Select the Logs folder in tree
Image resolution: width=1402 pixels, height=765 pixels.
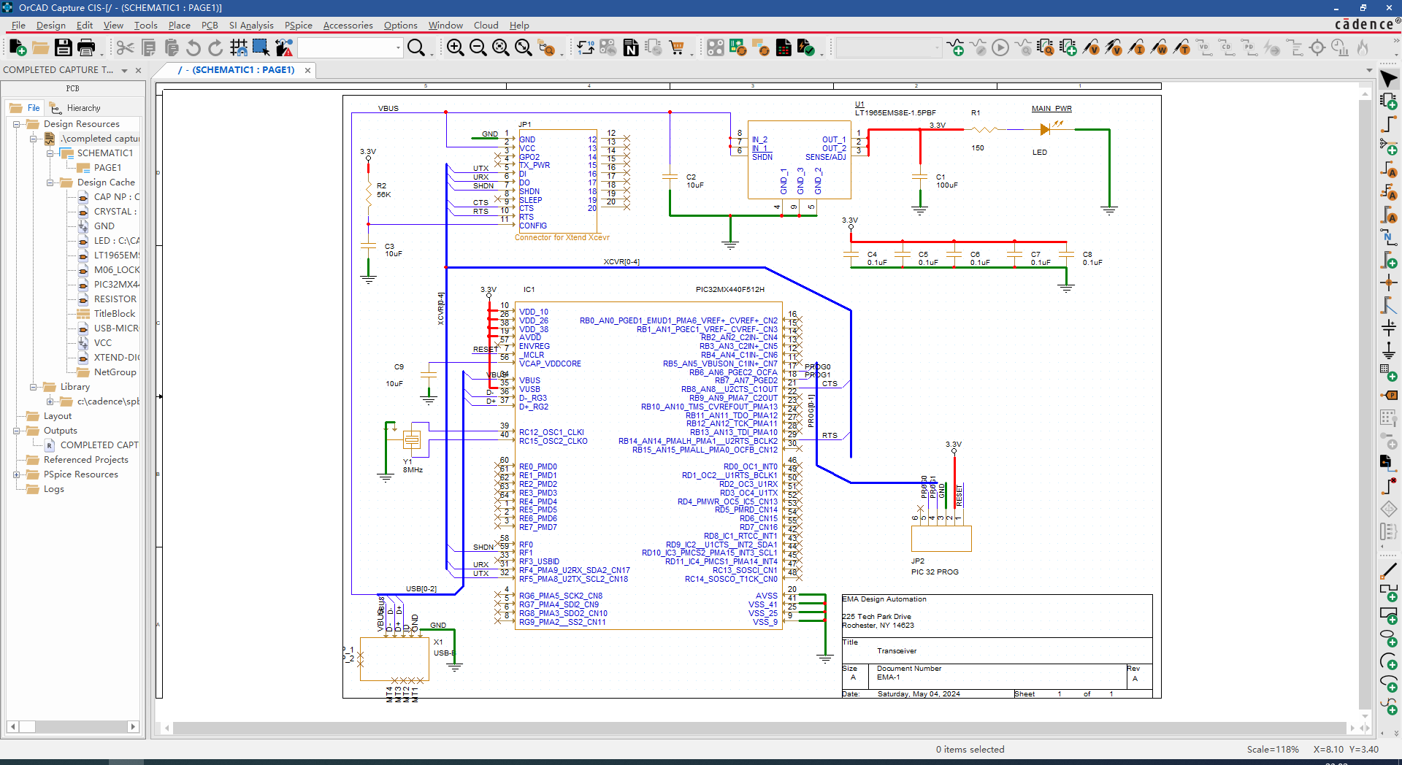click(x=53, y=489)
